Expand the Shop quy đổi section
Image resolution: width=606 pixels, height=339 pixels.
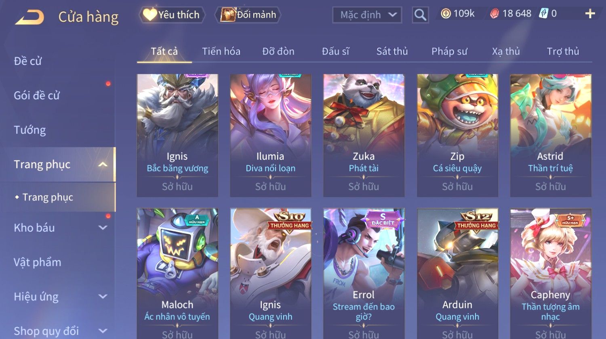point(103,331)
